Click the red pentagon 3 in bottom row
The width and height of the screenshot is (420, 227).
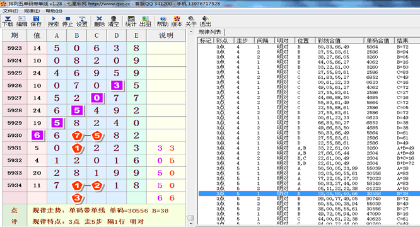click(x=77, y=198)
